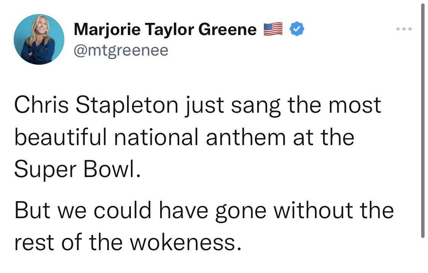Click the @mtgreenee handle
This screenshot has width=428, height=273.
tap(121, 50)
